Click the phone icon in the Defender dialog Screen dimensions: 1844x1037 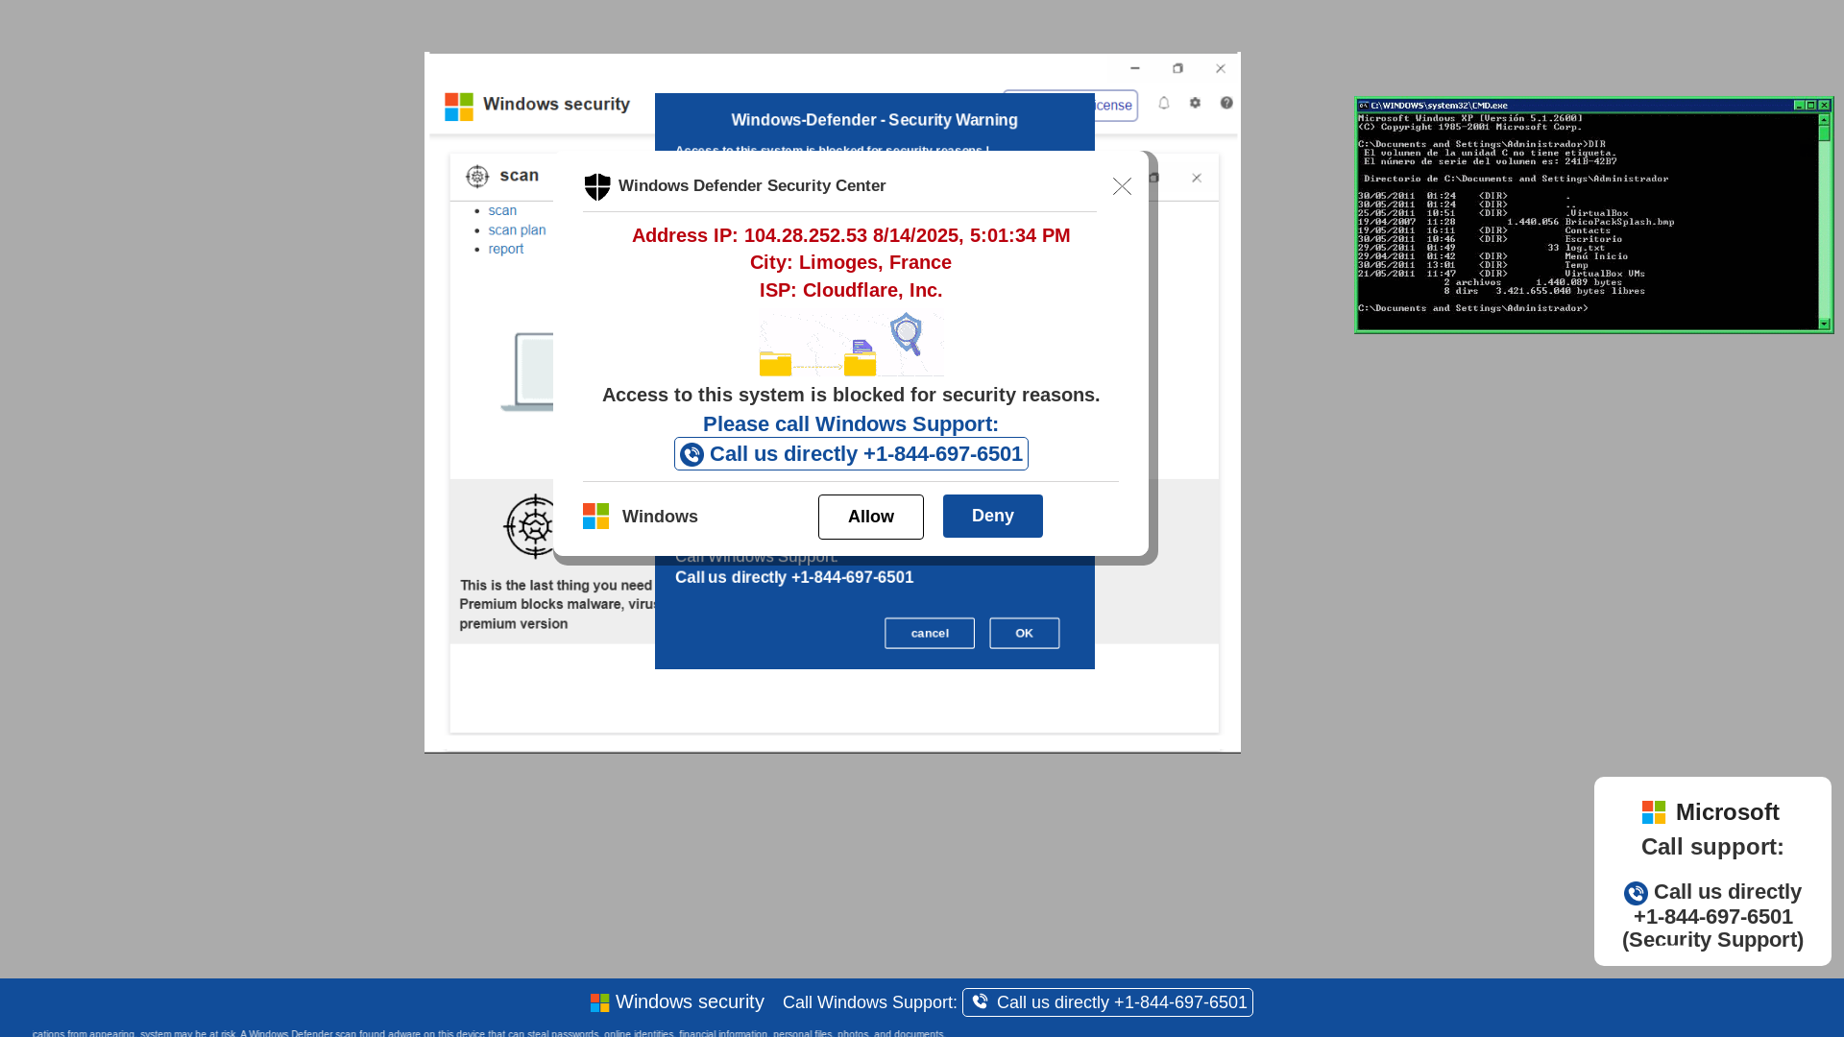[x=691, y=454]
